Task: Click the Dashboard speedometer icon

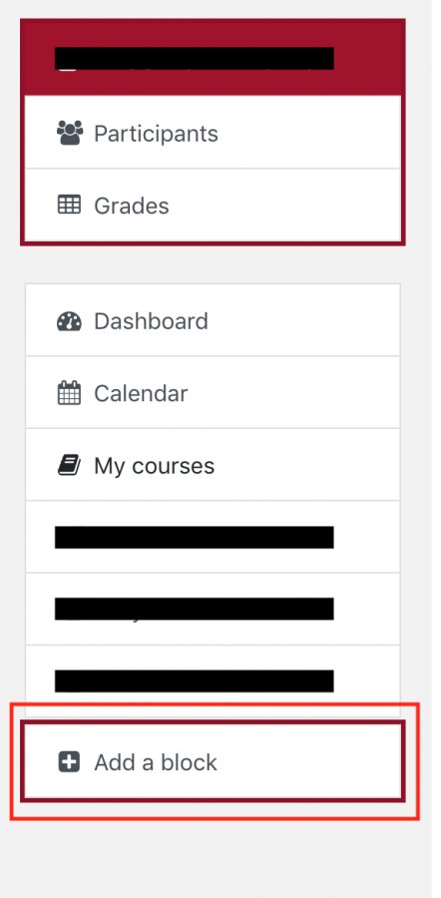Action: point(69,321)
